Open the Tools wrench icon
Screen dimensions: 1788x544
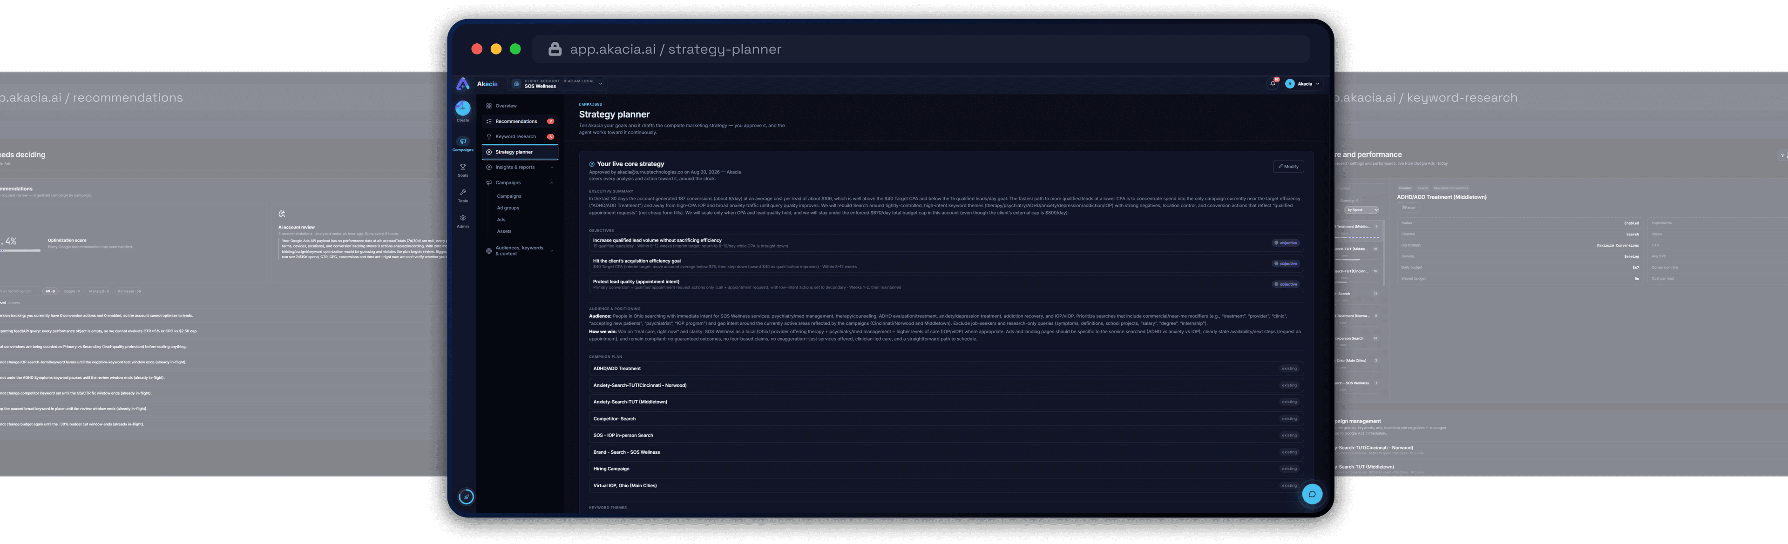(x=463, y=193)
